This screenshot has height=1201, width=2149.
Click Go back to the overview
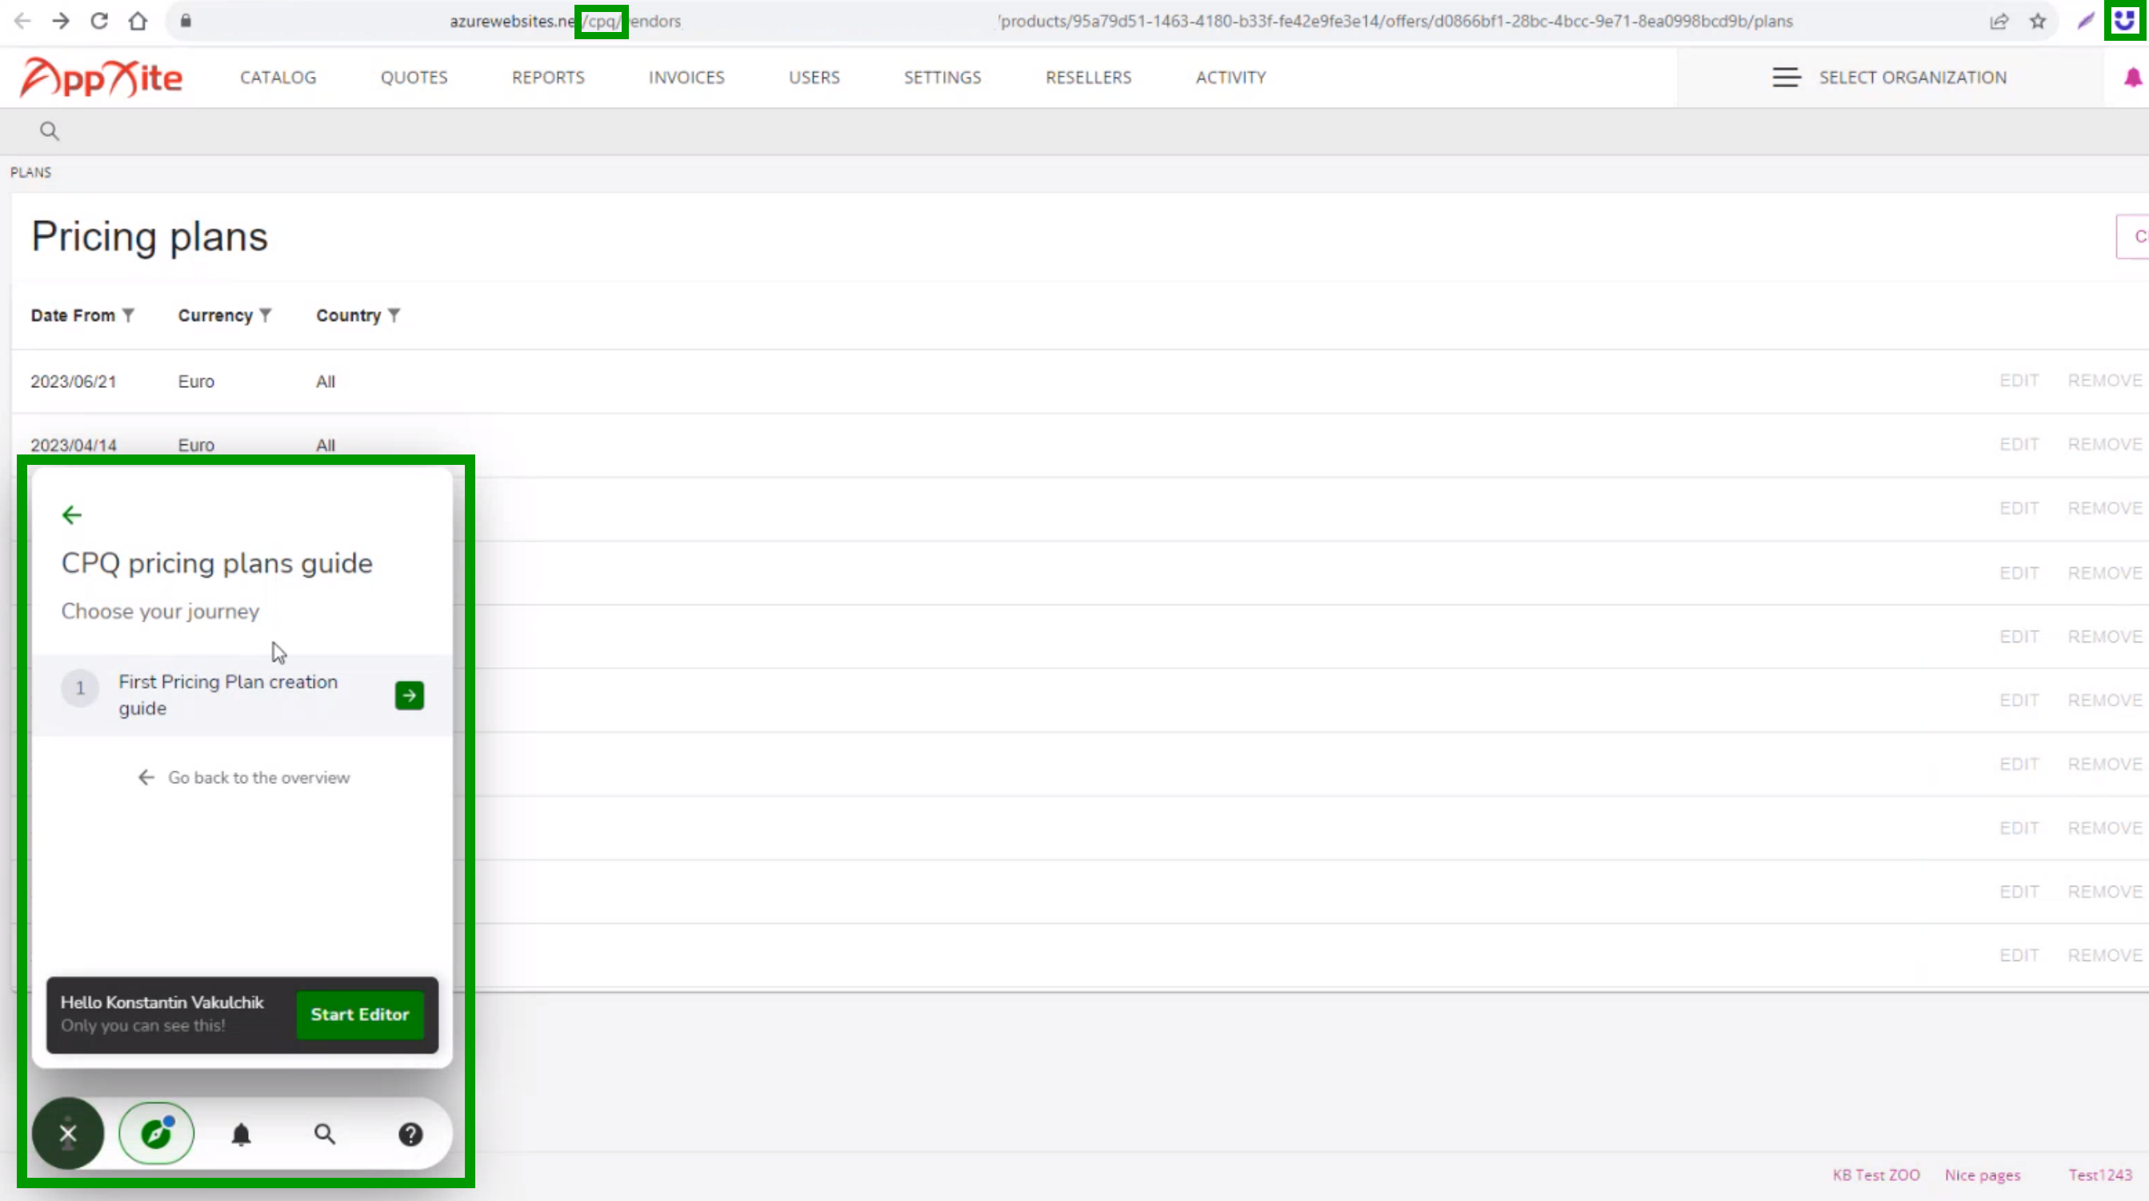tap(243, 777)
